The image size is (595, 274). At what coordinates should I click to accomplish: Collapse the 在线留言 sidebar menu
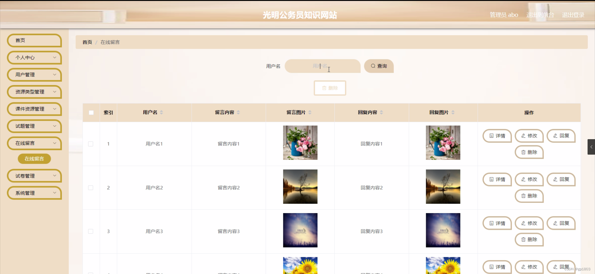pos(34,143)
